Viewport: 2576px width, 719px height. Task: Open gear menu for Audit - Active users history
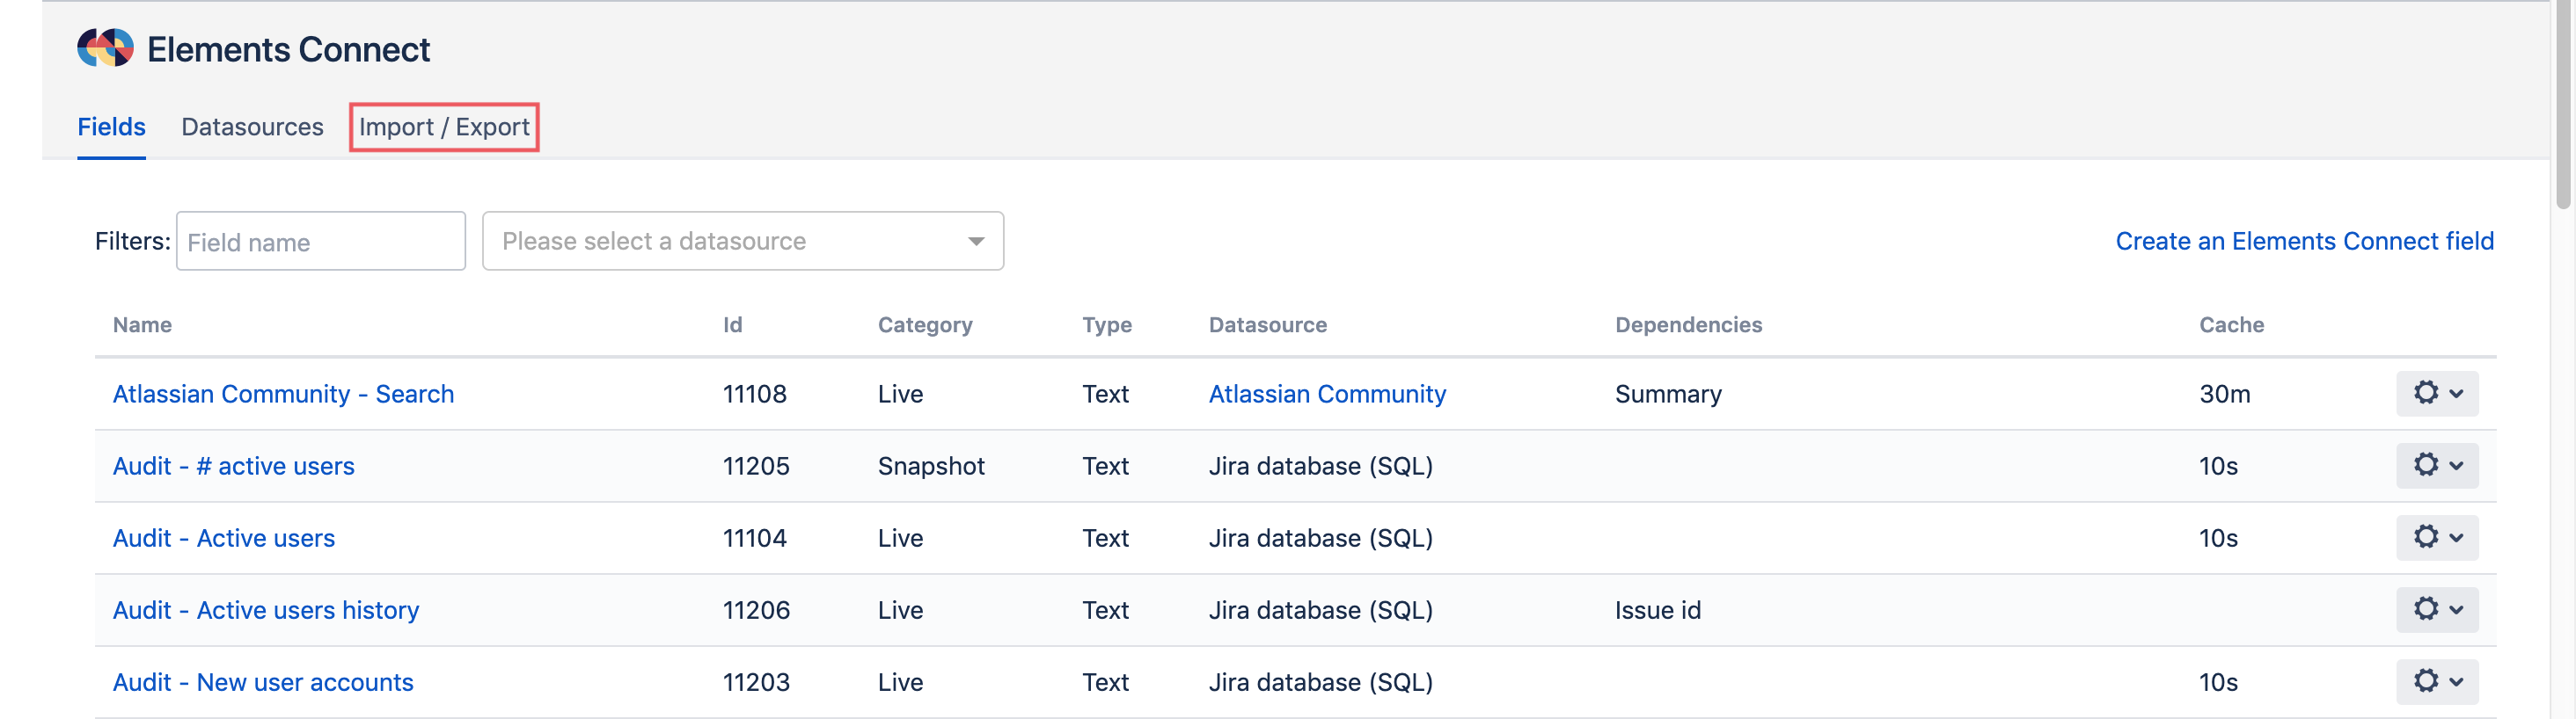coord(2436,609)
